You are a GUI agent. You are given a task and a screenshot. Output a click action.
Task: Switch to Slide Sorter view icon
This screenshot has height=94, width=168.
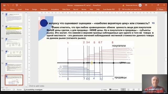click(128, 90)
